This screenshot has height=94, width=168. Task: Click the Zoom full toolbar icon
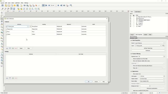11,9
